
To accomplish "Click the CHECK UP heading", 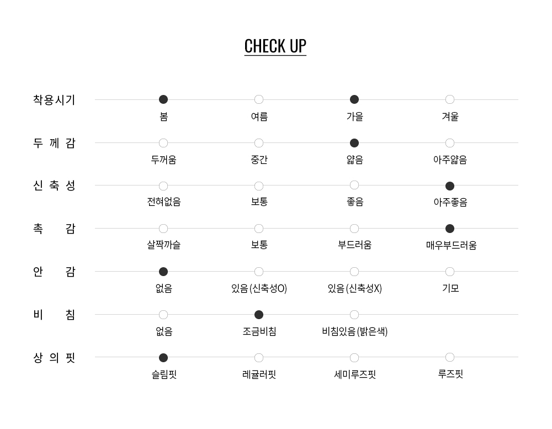I will (x=275, y=46).
